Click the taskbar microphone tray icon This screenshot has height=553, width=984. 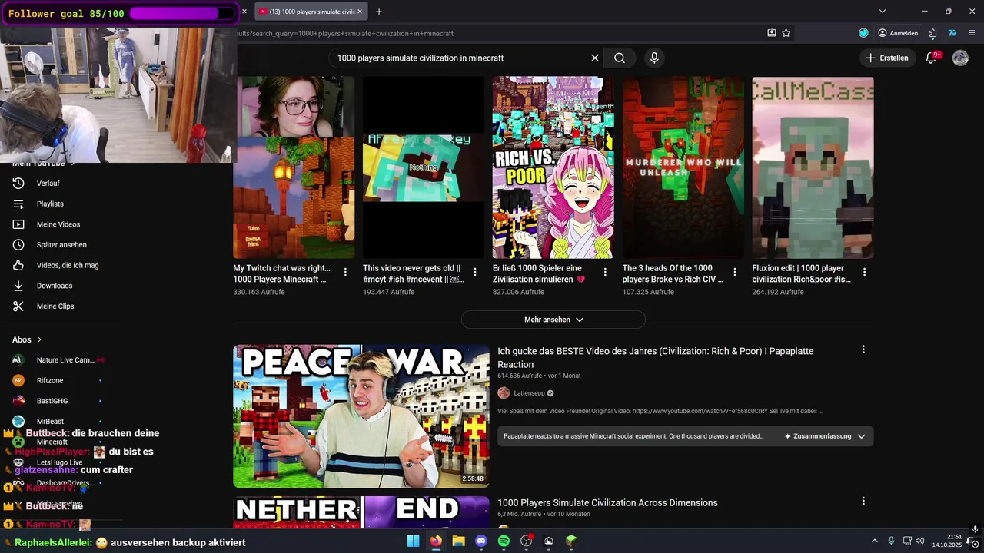click(891, 541)
